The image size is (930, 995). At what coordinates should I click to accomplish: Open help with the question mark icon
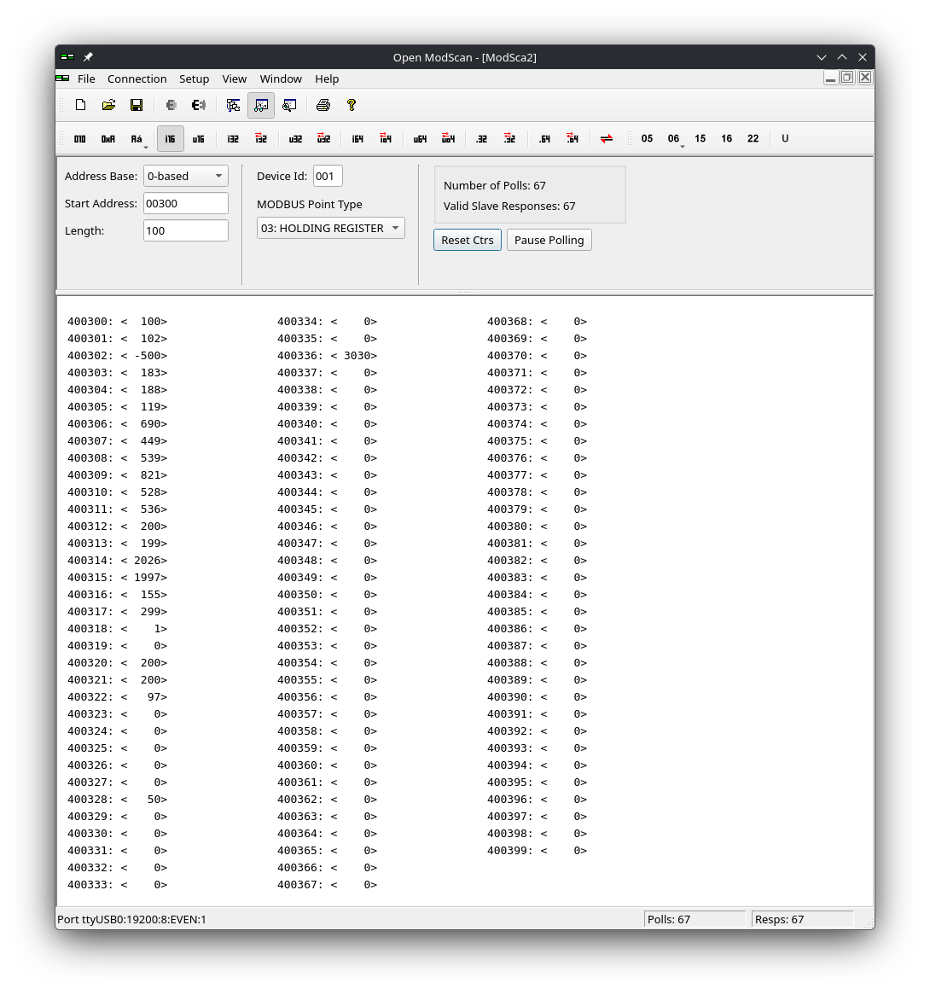point(351,105)
